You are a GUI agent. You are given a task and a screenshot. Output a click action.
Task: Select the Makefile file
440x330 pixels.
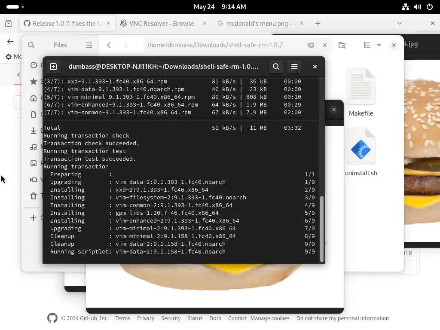click(x=361, y=93)
